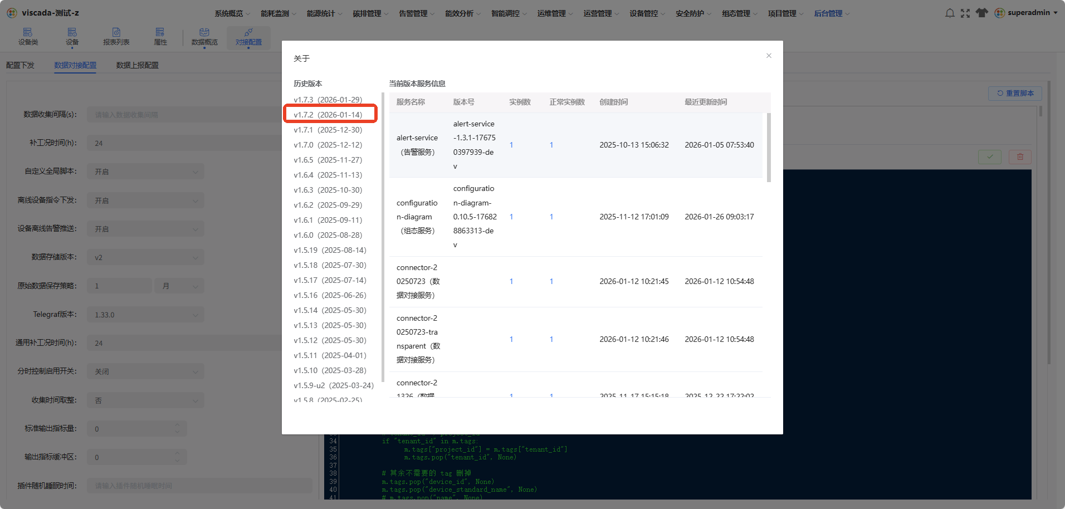Expand the 能耗监测 menu
The image size is (1065, 509).
point(279,13)
